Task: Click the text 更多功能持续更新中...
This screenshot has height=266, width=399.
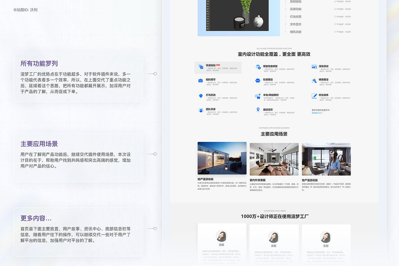Action: (321, 110)
